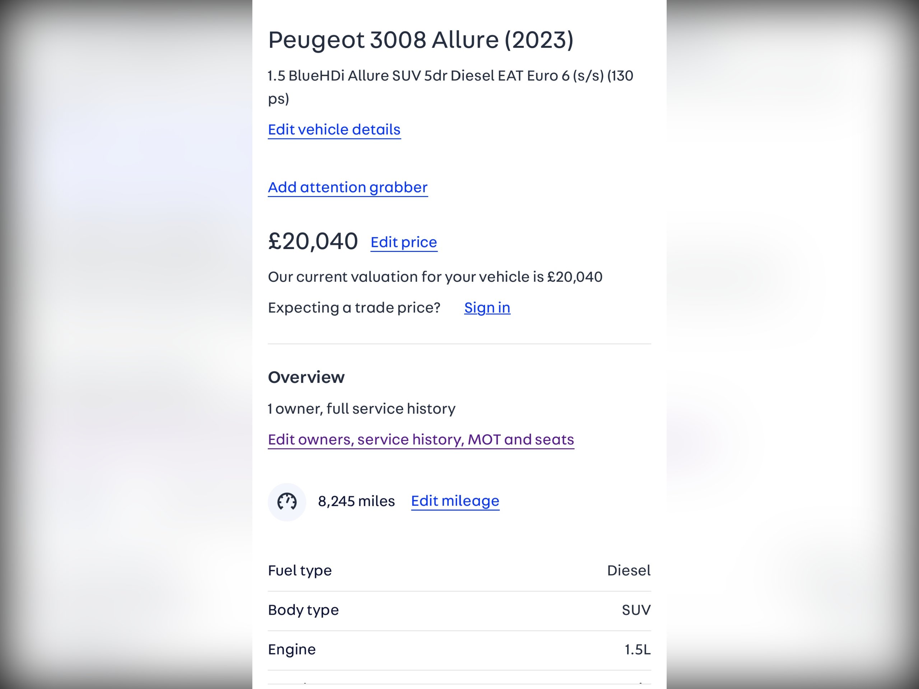Viewport: 919px width, 689px height.
Task: Click the Engine row
Action: pos(459,650)
